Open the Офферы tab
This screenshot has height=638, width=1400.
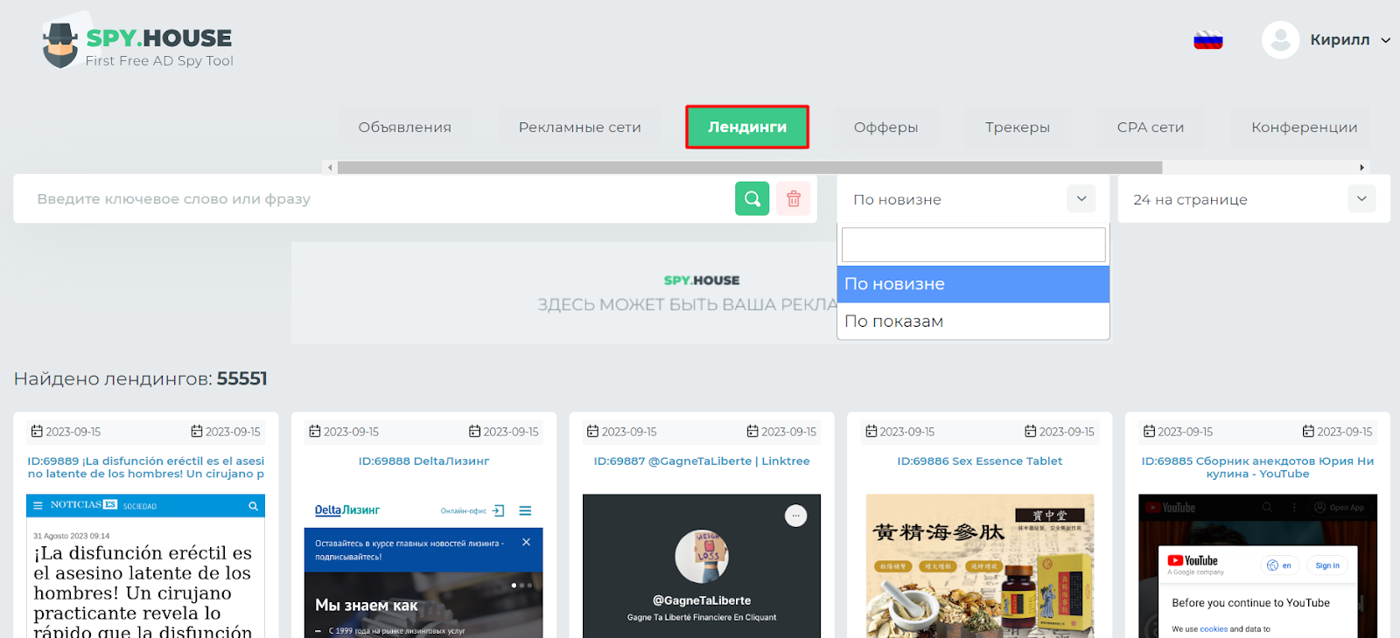885,127
